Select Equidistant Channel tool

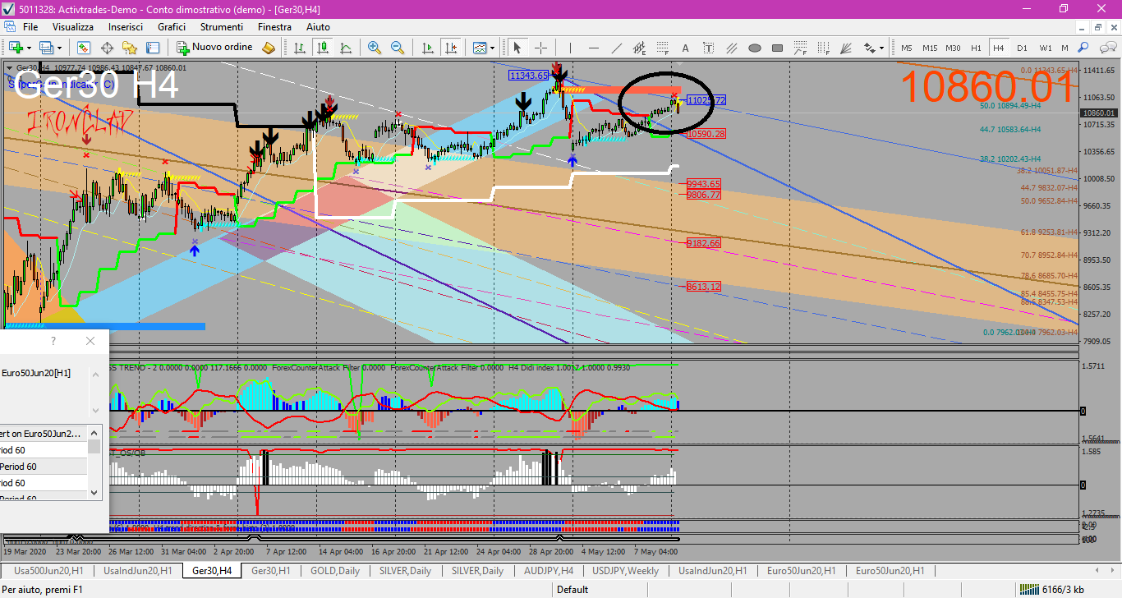(639, 48)
